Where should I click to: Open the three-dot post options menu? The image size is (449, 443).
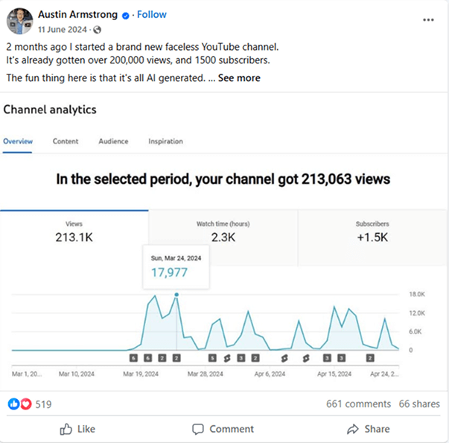428,20
